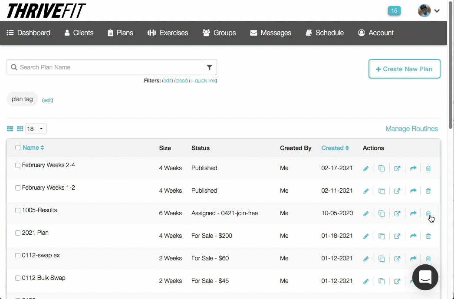Open 1005-Results external link icon
The height and width of the screenshot is (299, 454).
(397, 214)
